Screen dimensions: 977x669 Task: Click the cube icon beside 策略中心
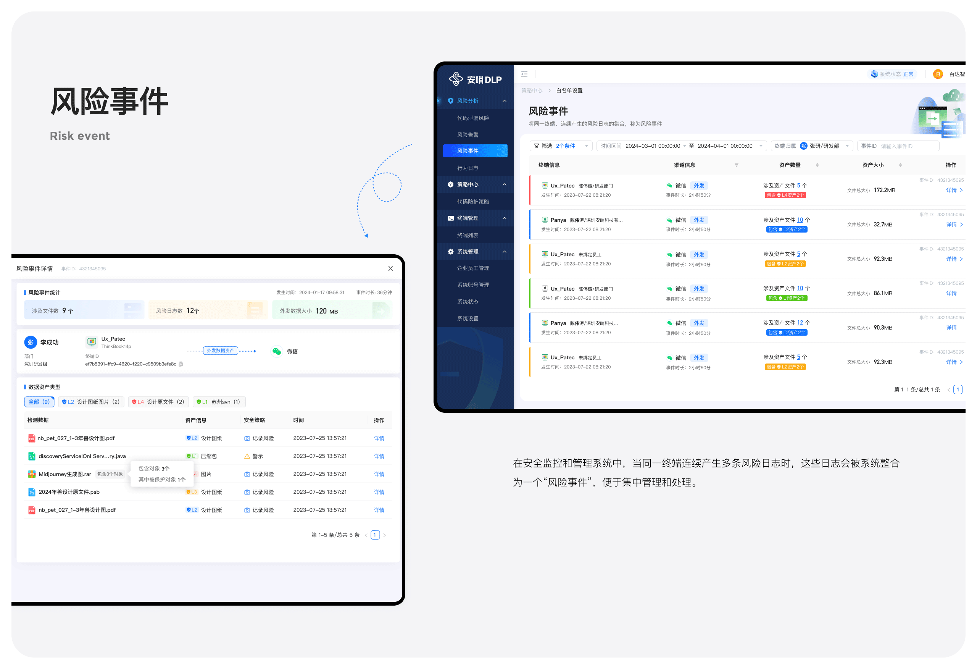pyautogui.click(x=451, y=184)
